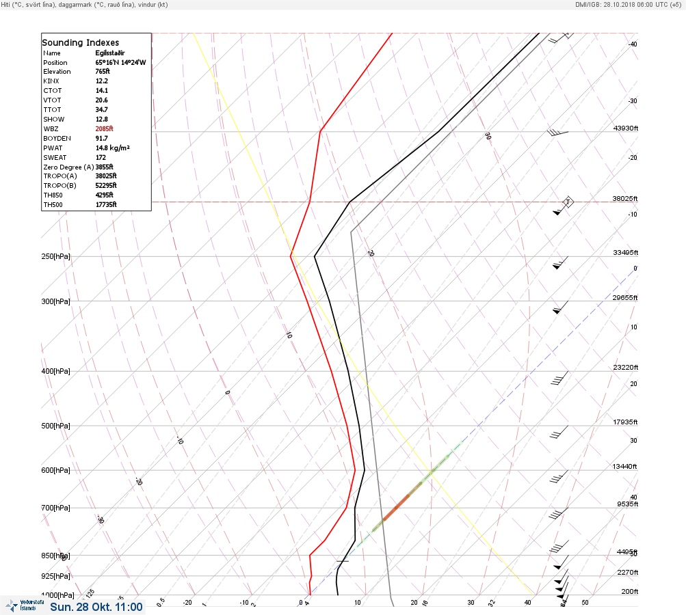The height and width of the screenshot is (615, 686).
Task: Click the VTOT value 20.6
Action: pos(101,100)
